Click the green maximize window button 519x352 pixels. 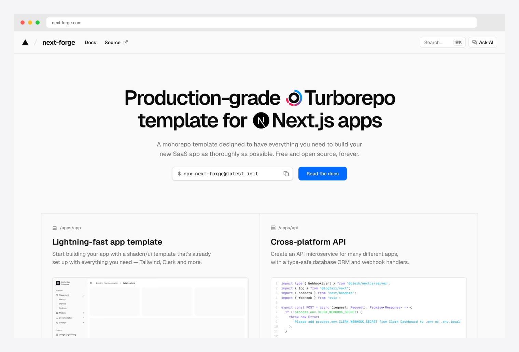(38, 23)
